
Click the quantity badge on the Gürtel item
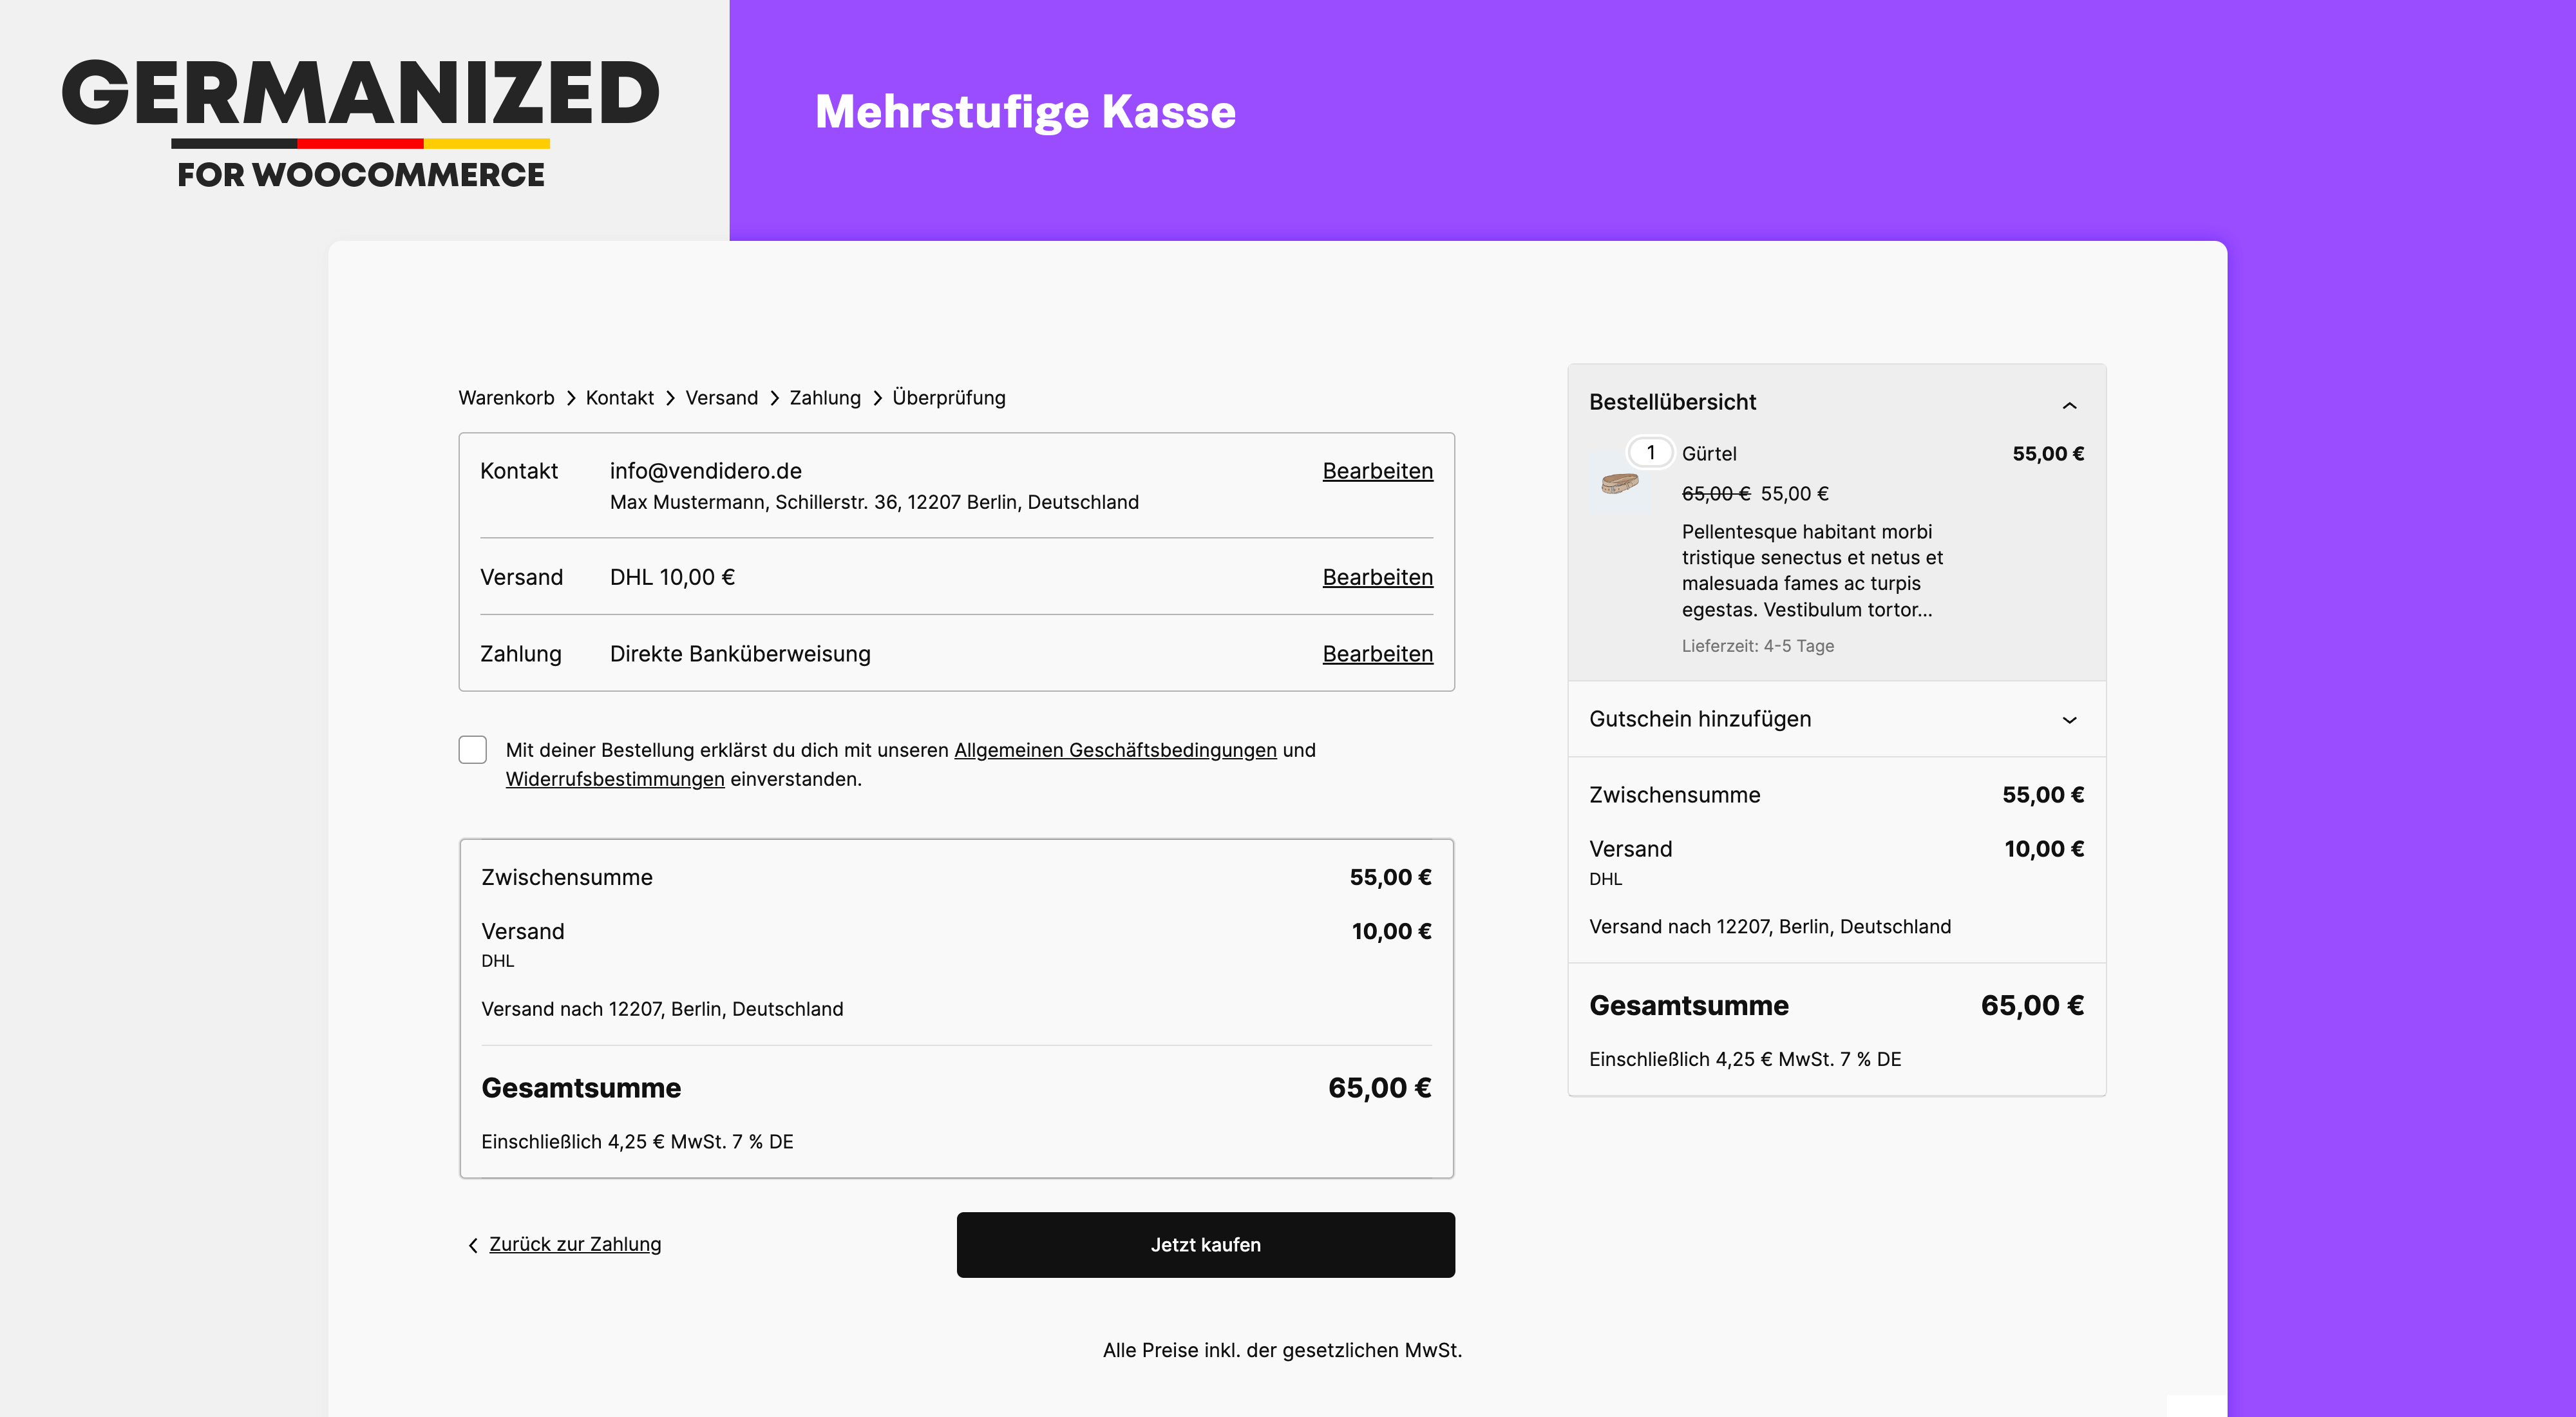(x=1650, y=453)
